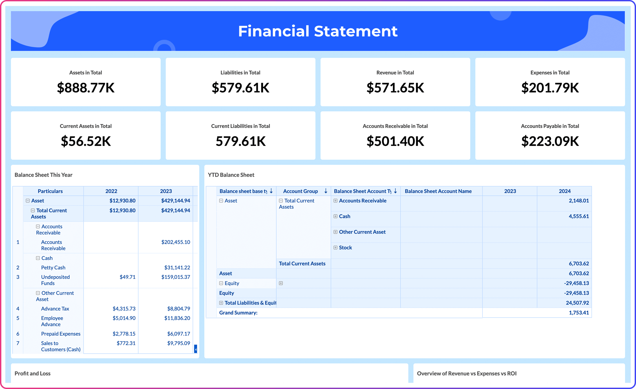Click the Accounts Payable in Total card
This screenshot has width=636, height=389.
[550, 136]
